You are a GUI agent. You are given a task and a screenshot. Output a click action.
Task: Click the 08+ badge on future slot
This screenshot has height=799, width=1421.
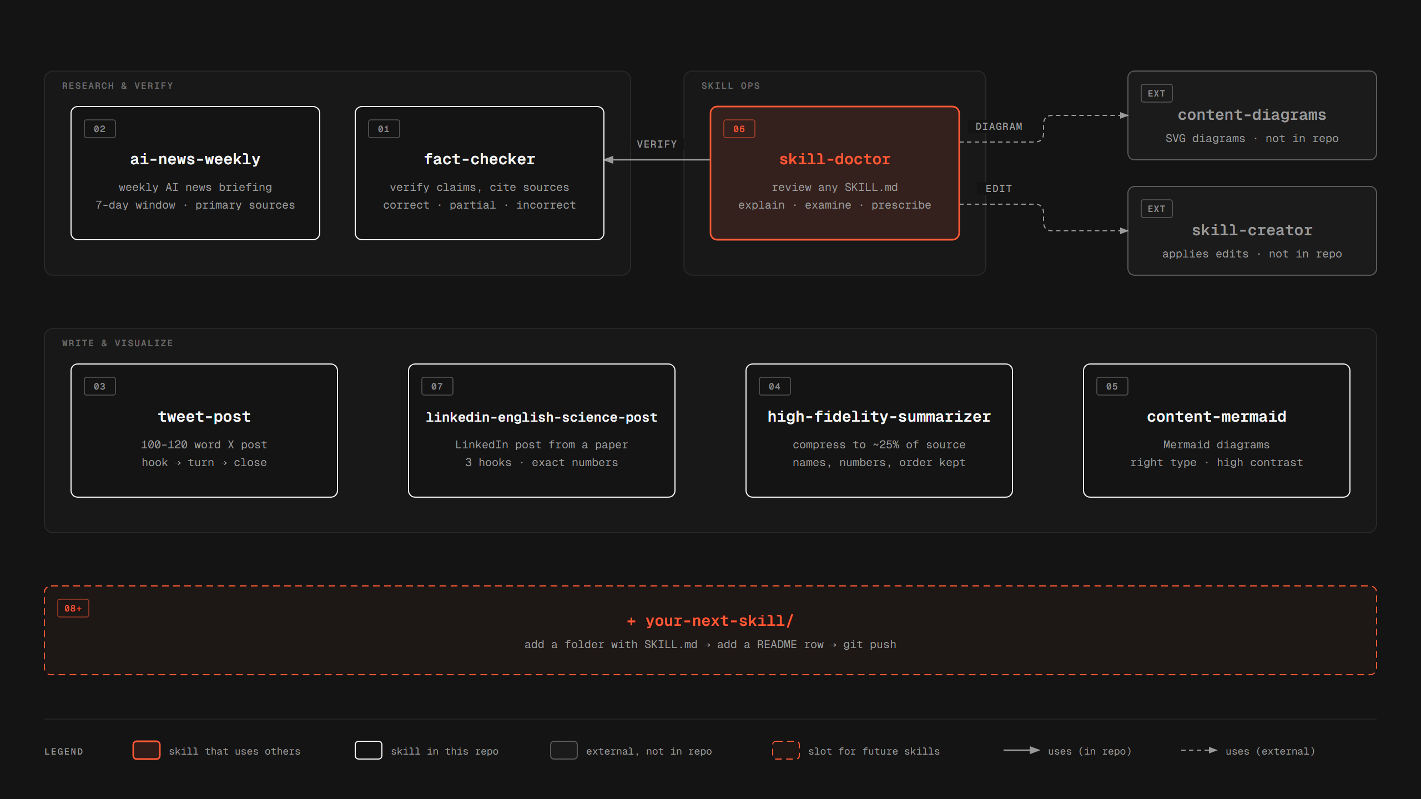(73, 608)
